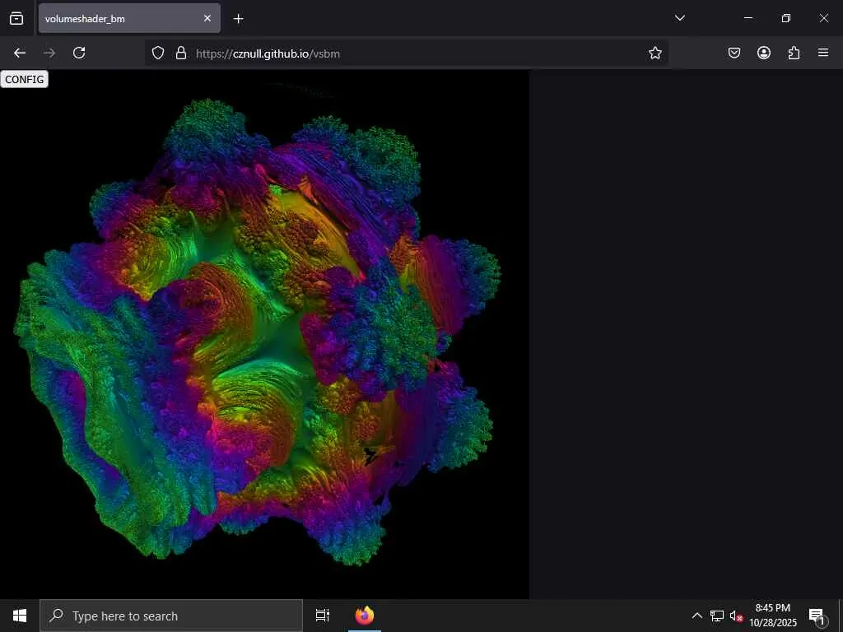Click the rendered fractal canvas
The width and height of the screenshot is (843, 632).
[264, 333]
